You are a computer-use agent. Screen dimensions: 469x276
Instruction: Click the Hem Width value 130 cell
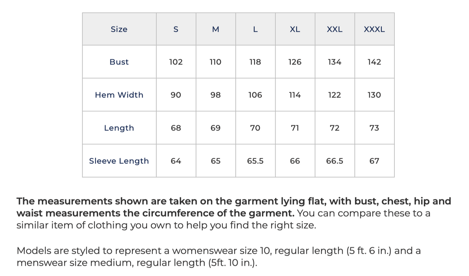click(x=374, y=95)
